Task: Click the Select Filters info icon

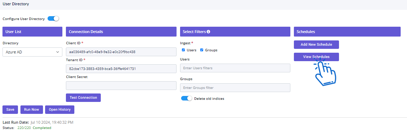Action: [x=208, y=32]
